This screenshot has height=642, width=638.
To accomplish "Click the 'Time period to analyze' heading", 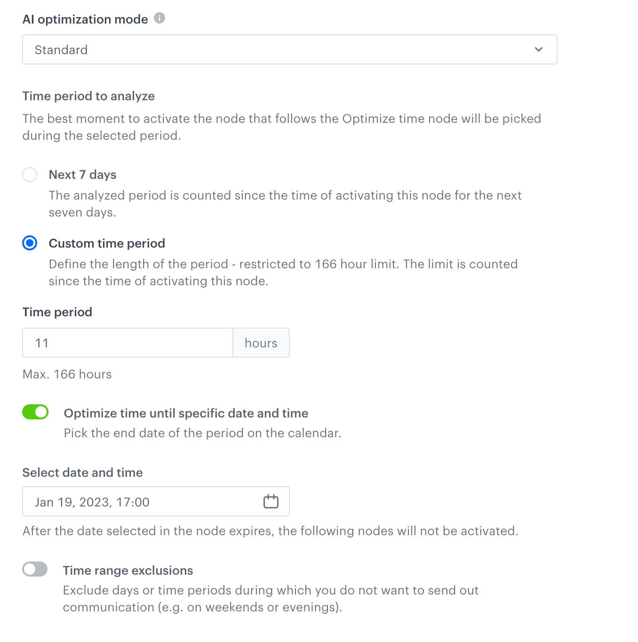I will [x=88, y=96].
